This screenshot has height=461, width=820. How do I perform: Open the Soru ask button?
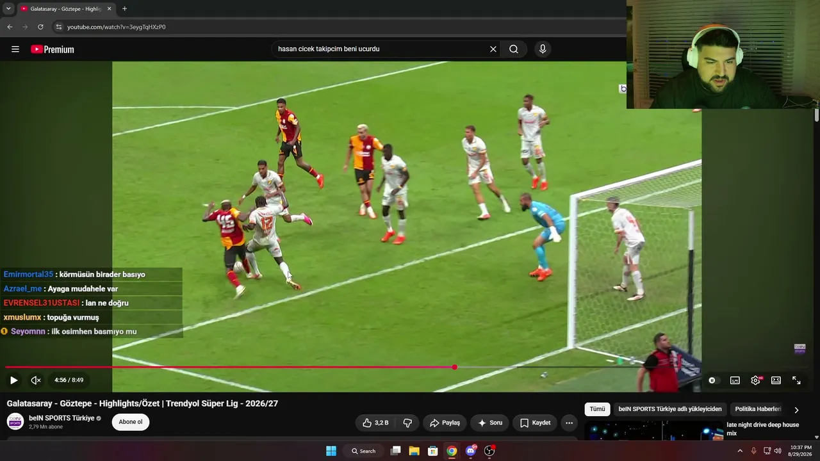tap(490, 423)
